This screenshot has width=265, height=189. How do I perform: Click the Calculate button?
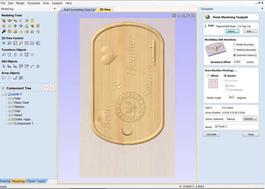point(211,134)
